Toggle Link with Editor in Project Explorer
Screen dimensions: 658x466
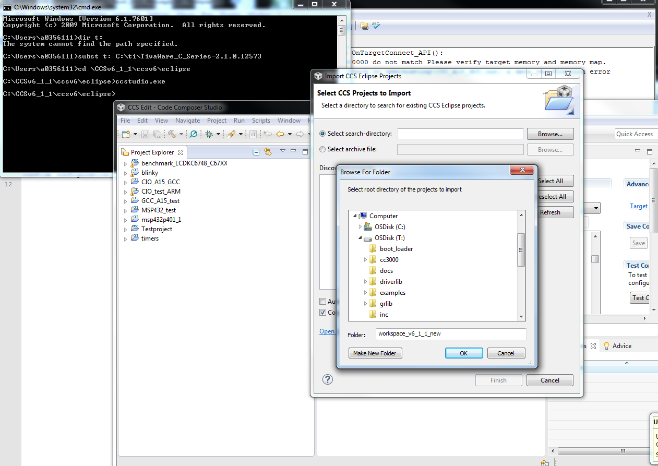[x=268, y=152]
